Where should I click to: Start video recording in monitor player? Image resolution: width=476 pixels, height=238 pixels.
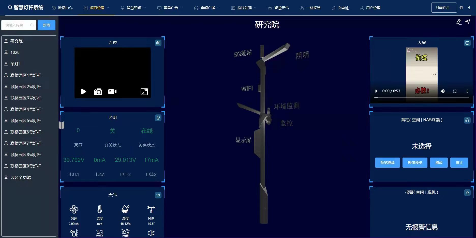(112, 92)
